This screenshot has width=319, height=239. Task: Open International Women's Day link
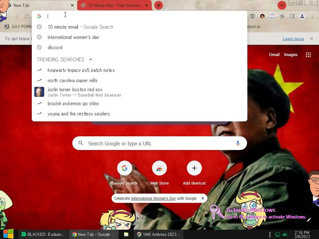point(153,198)
